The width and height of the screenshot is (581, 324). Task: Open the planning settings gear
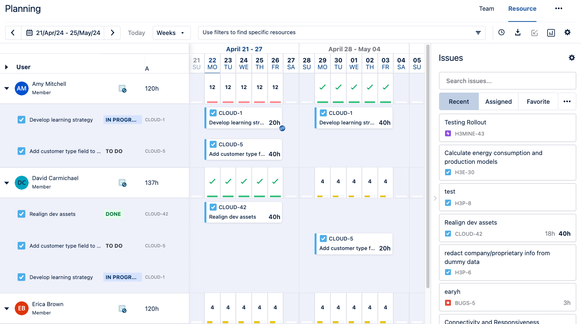pyautogui.click(x=567, y=32)
